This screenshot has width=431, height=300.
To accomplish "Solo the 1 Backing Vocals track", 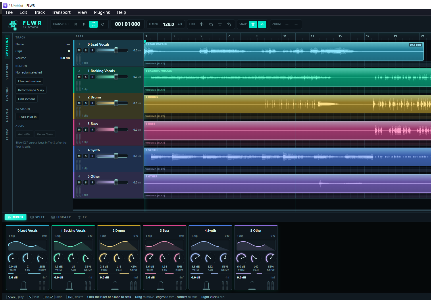I will (86, 77).
